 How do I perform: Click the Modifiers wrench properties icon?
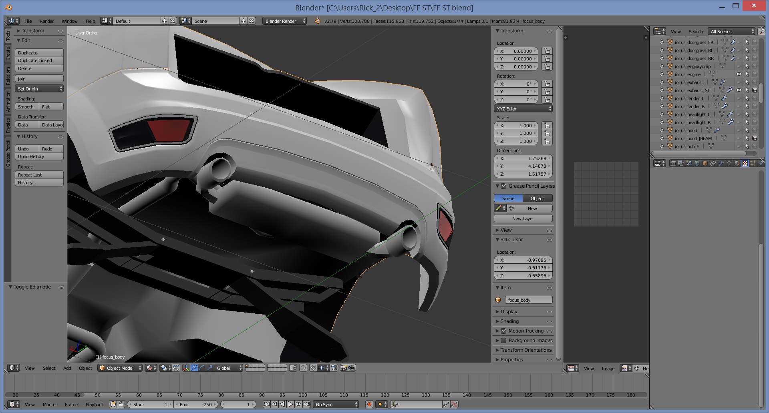[721, 163]
